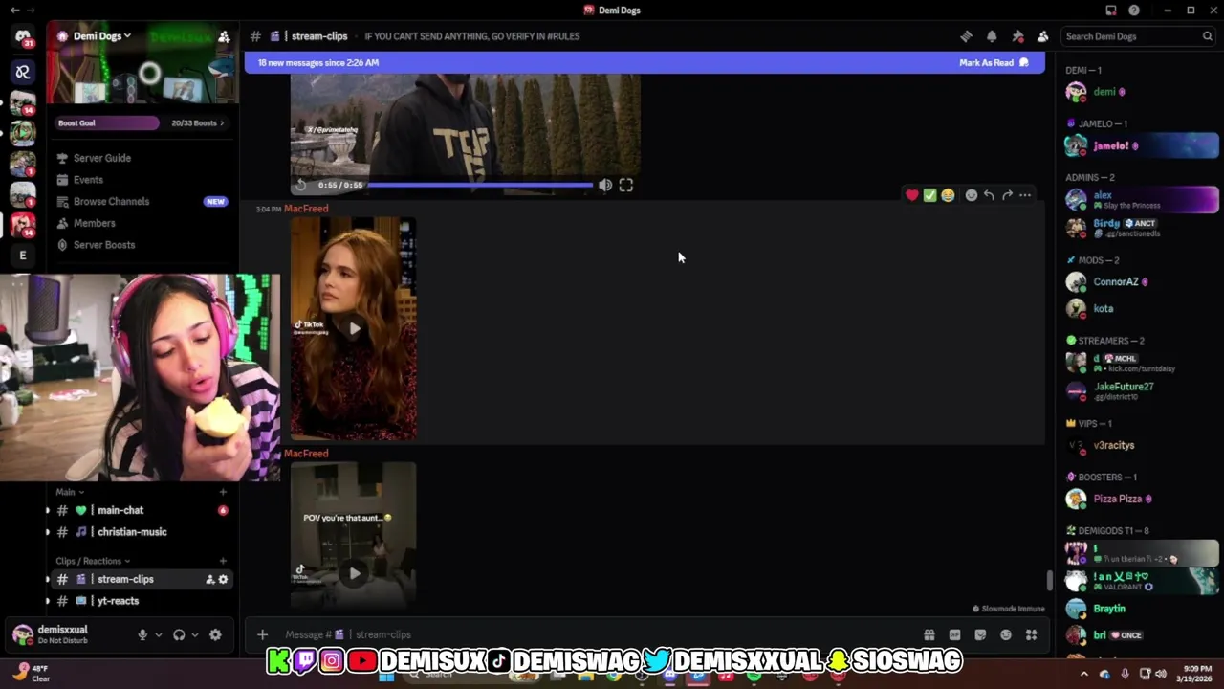The width and height of the screenshot is (1224, 689).
Task: Show hidden system tray icons chevron
Action: tap(1083, 674)
